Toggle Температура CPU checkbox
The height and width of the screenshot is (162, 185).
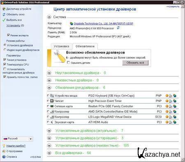click(x=5, y=64)
